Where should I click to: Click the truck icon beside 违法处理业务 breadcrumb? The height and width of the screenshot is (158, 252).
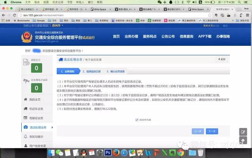point(61,60)
